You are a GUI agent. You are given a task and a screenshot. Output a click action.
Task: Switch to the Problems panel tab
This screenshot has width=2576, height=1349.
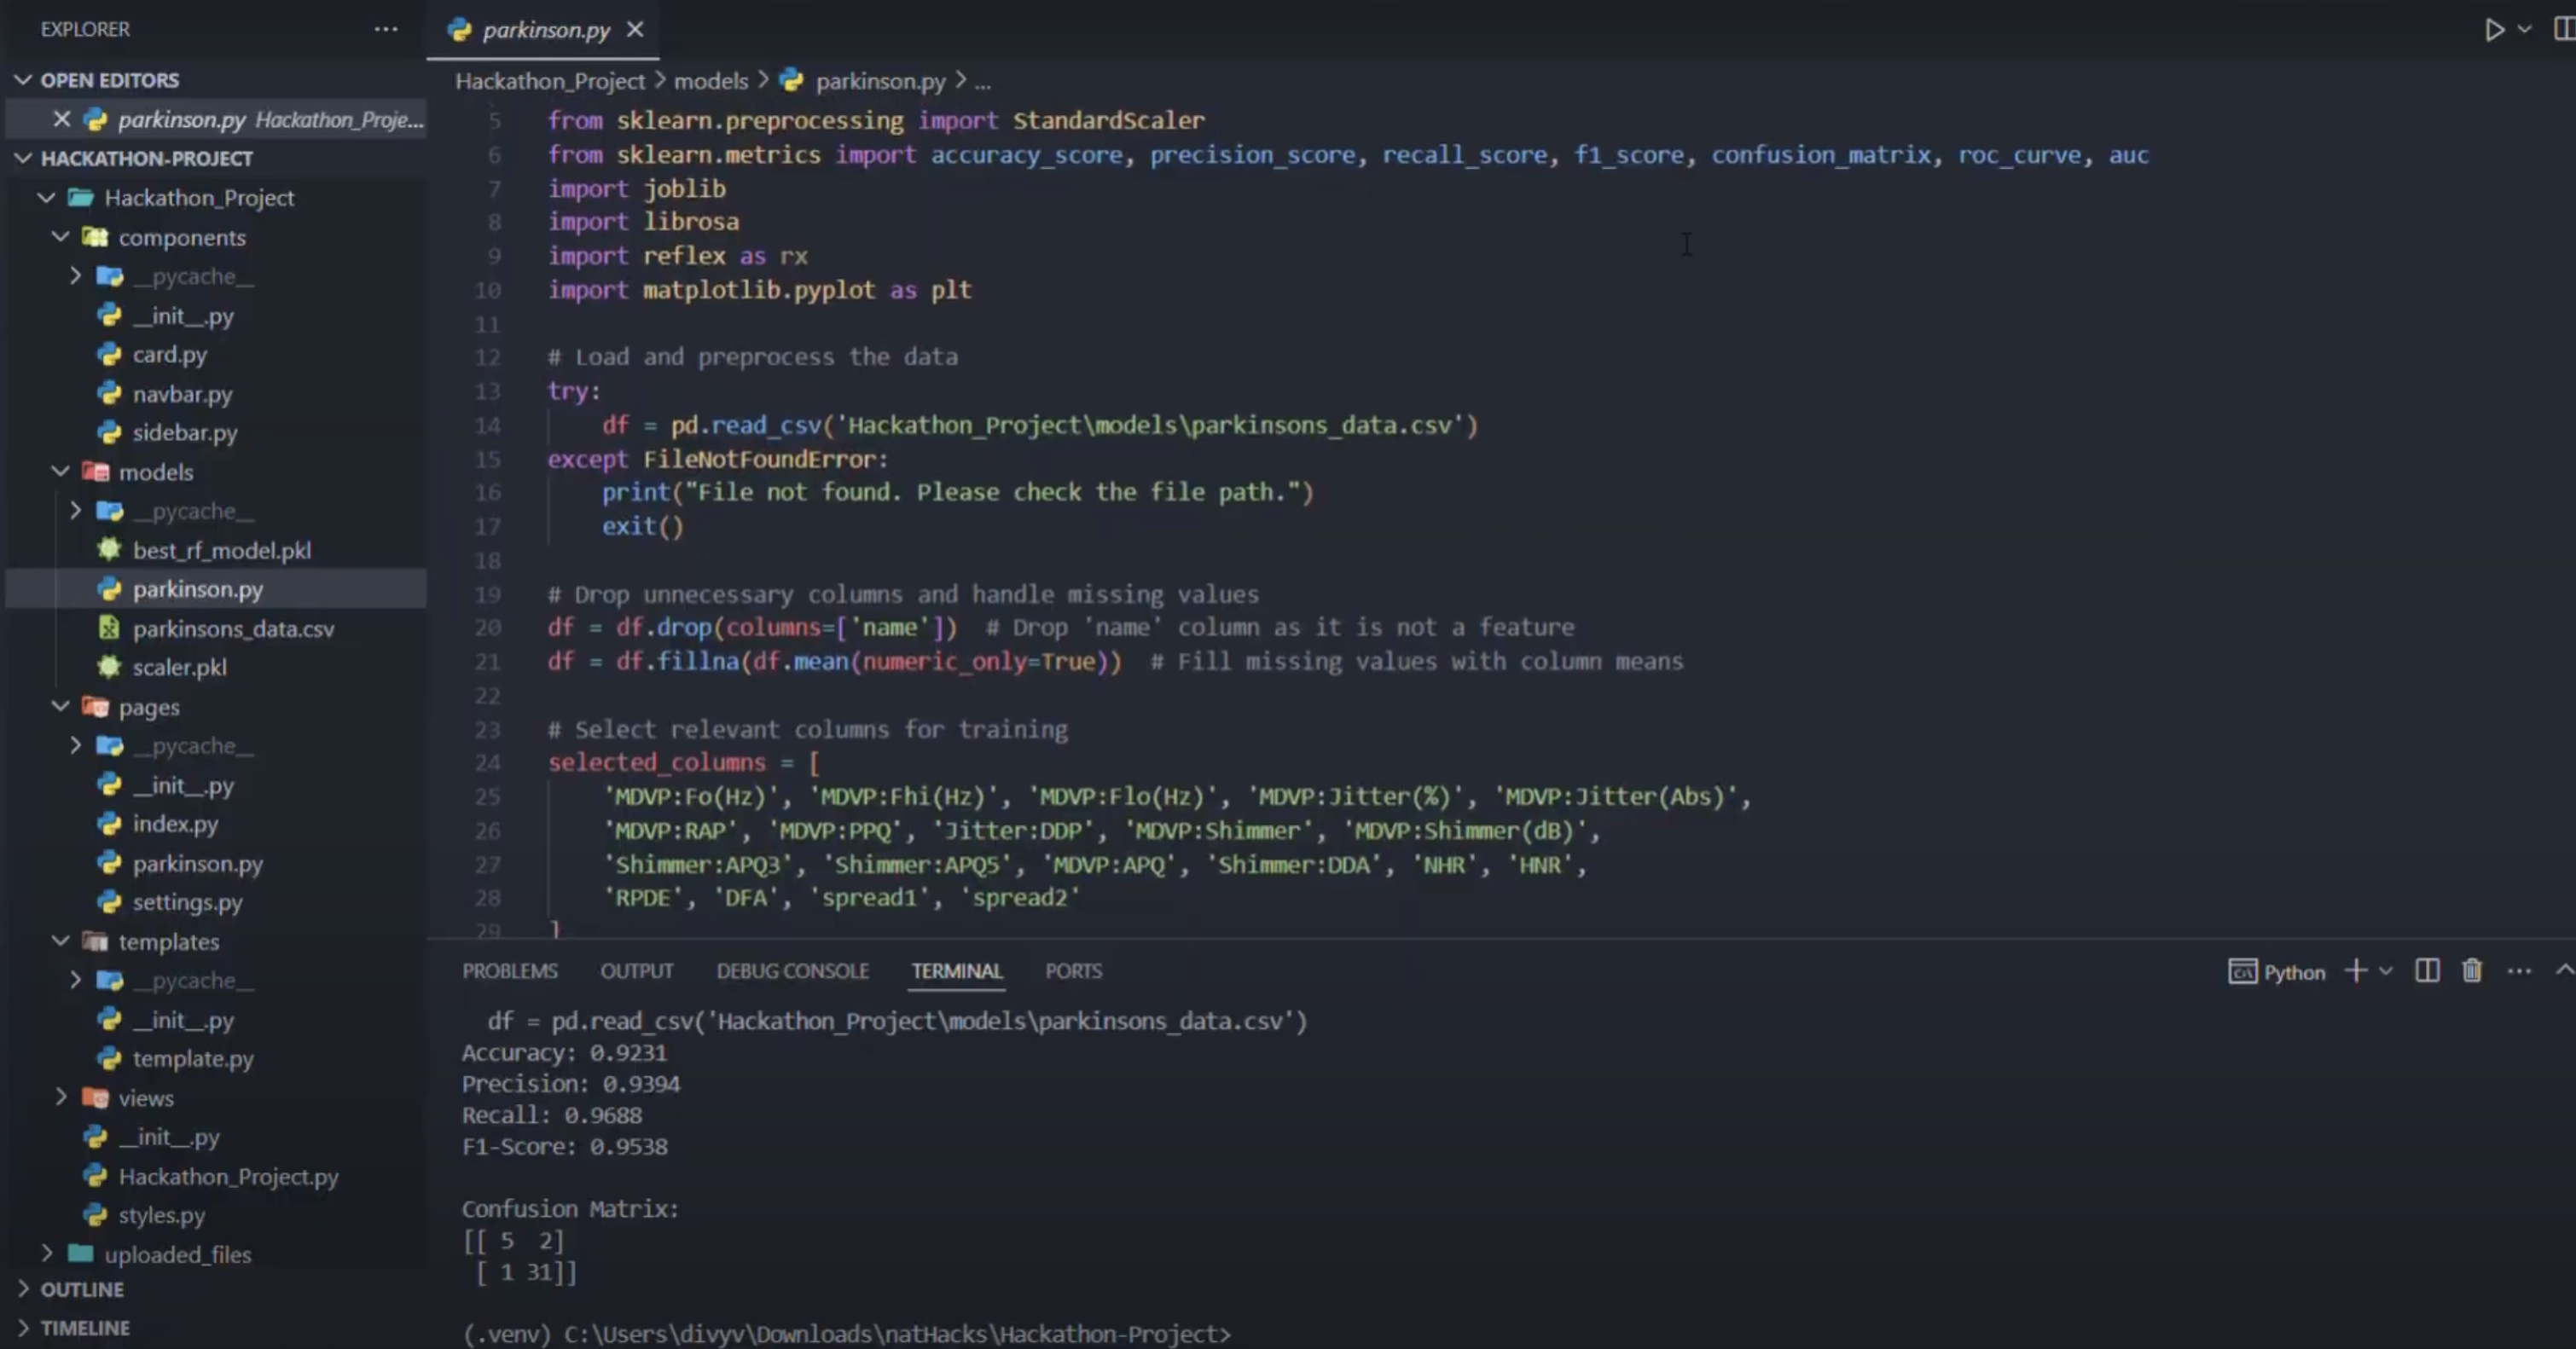pos(509,971)
